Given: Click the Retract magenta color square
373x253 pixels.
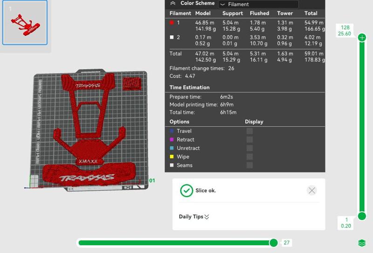Looking at the screenshot, I should coord(172,140).
